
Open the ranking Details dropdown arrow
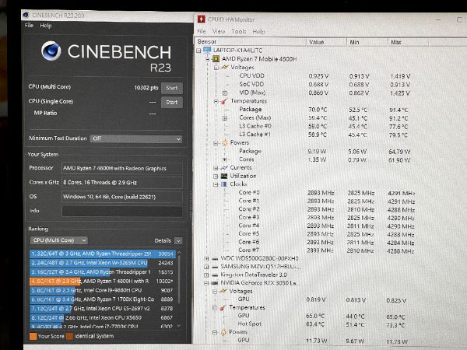(178, 240)
